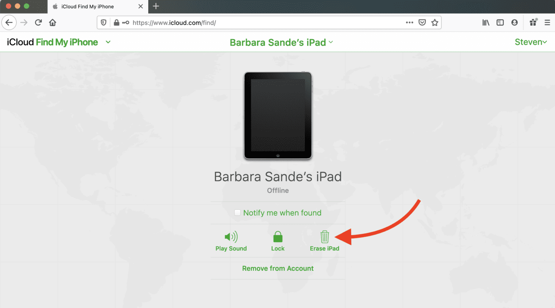Open the Firefox library icon
Screen dimensions: 555x308
[x=486, y=23]
